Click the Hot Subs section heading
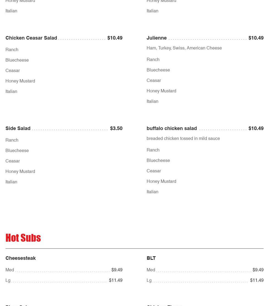The image size is (265, 306). (x=23, y=238)
